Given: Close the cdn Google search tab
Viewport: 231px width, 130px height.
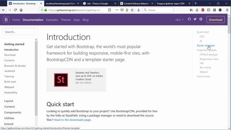Looking at the screenshot, I should coord(115,3).
